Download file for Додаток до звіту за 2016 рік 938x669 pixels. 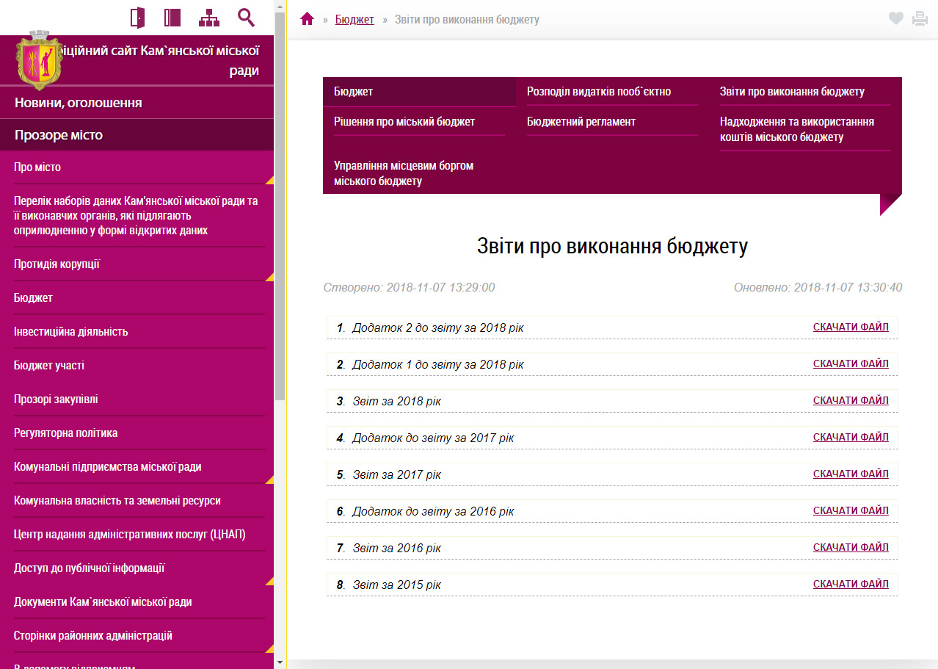coord(851,511)
